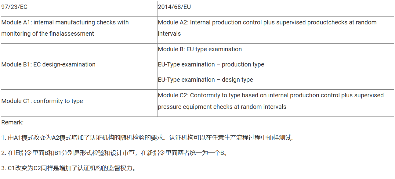The width and height of the screenshot is (395, 179).
Task: Select the Module C1: conformity to type cell
Action: pyautogui.click(x=42, y=101)
